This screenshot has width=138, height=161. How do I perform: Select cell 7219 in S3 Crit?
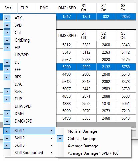point(126,111)
